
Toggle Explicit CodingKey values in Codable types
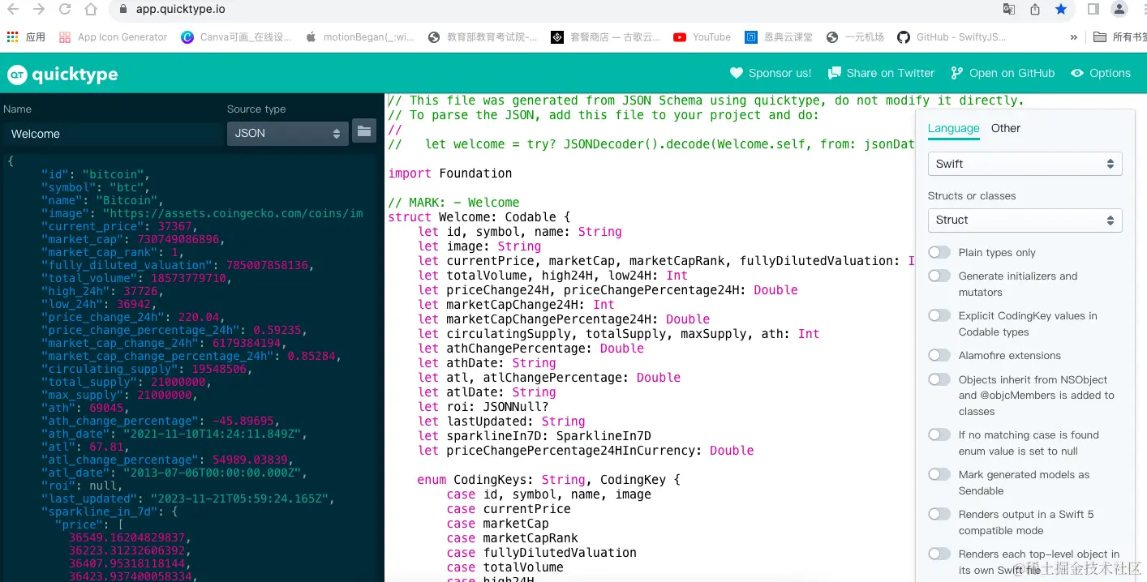click(939, 316)
